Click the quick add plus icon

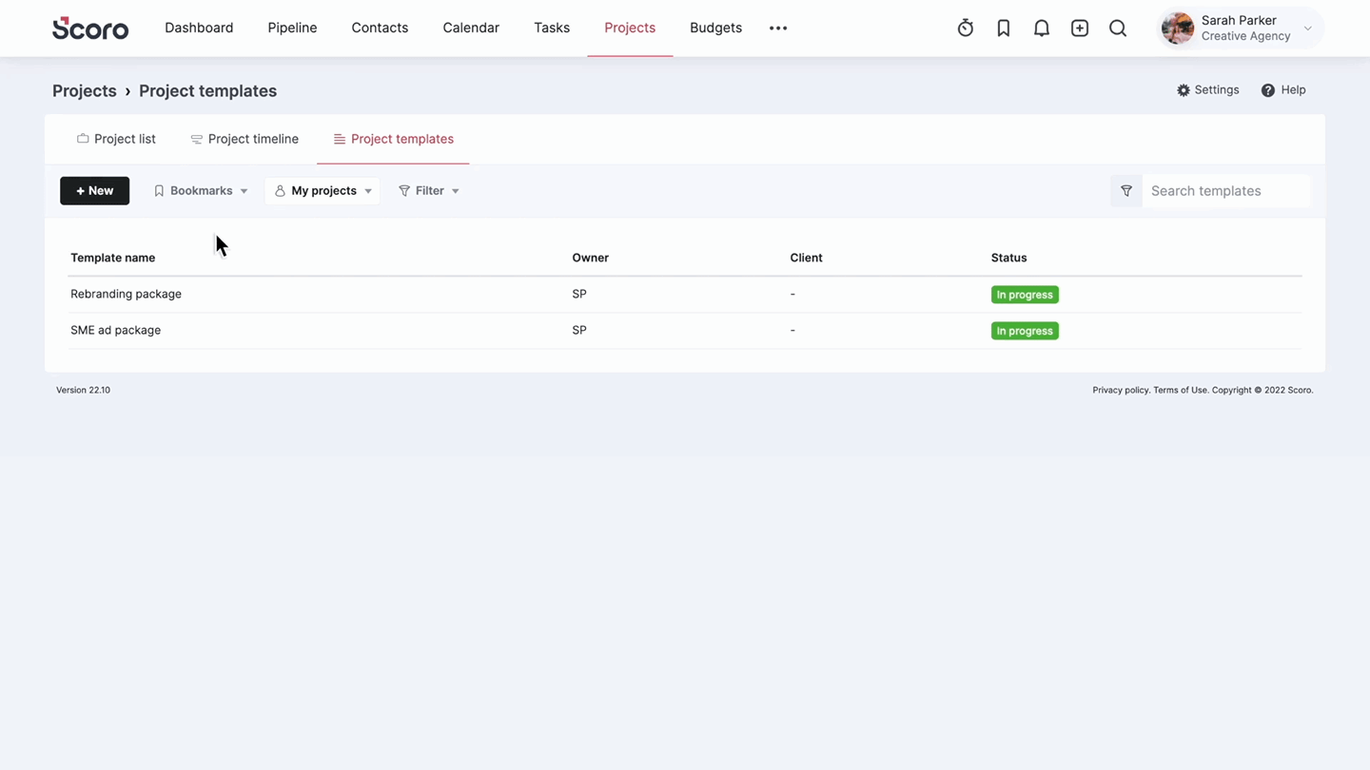tap(1080, 29)
